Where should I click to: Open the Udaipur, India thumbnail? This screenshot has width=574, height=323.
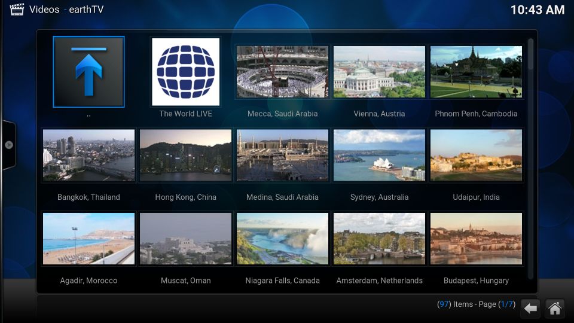(x=476, y=156)
